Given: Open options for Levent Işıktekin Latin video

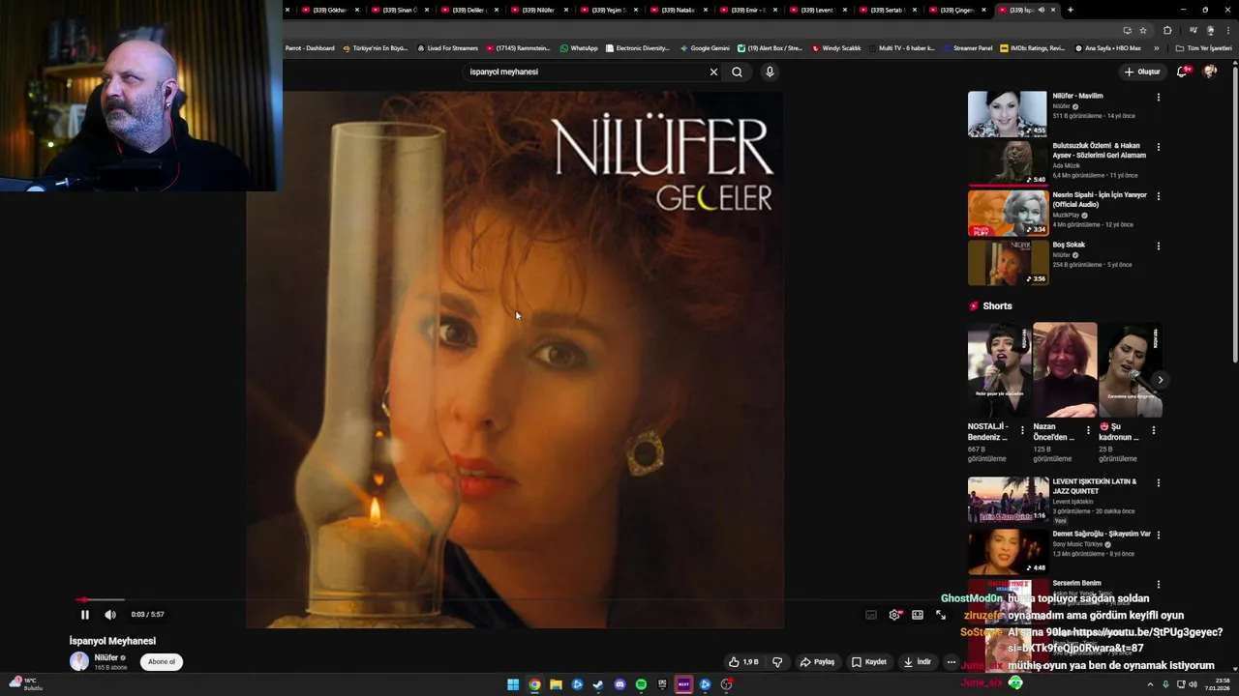Looking at the screenshot, I should (x=1158, y=482).
